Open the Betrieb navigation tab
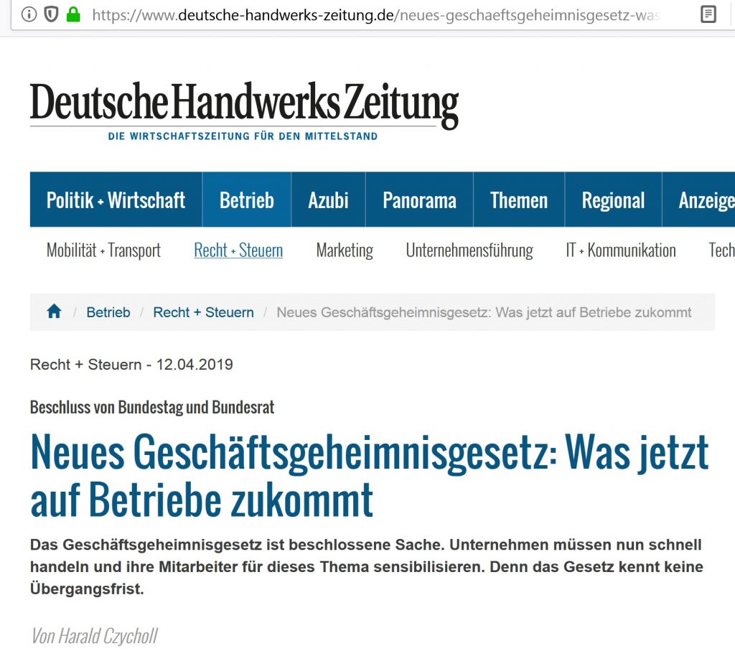The height and width of the screenshot is (656, 735). coord(247,200)
